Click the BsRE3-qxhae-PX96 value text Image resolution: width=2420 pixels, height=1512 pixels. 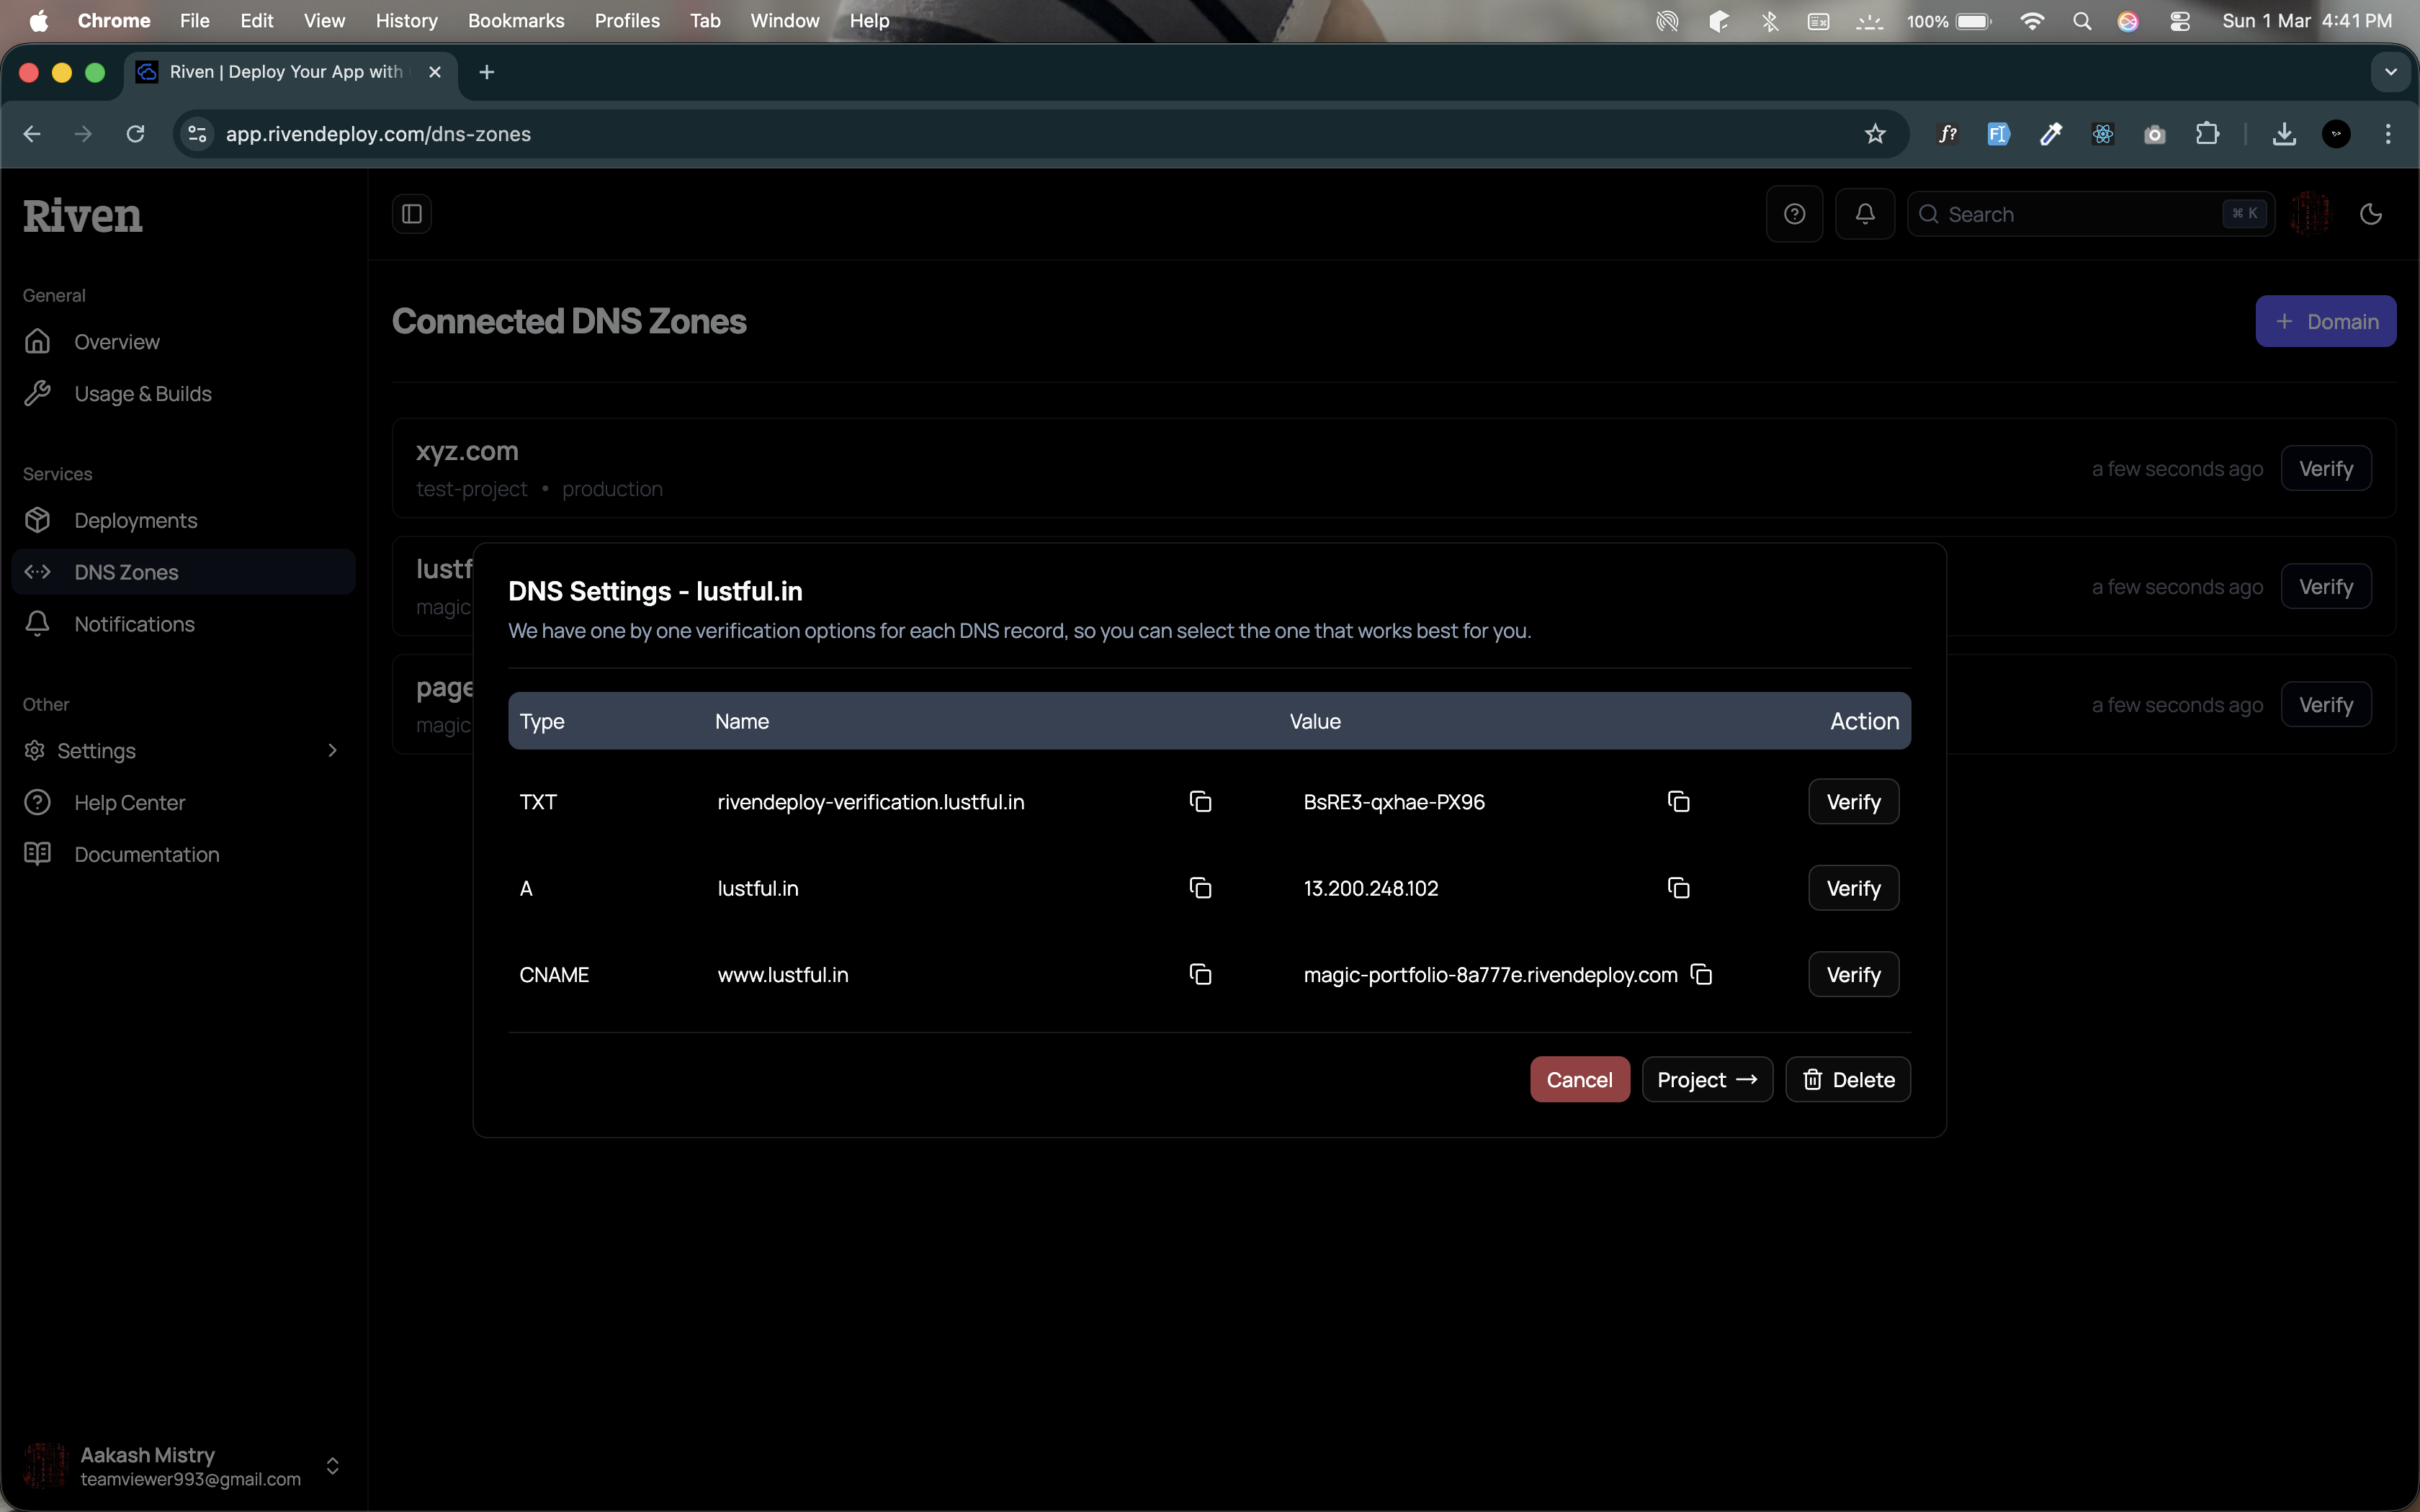coord(1394,802)
